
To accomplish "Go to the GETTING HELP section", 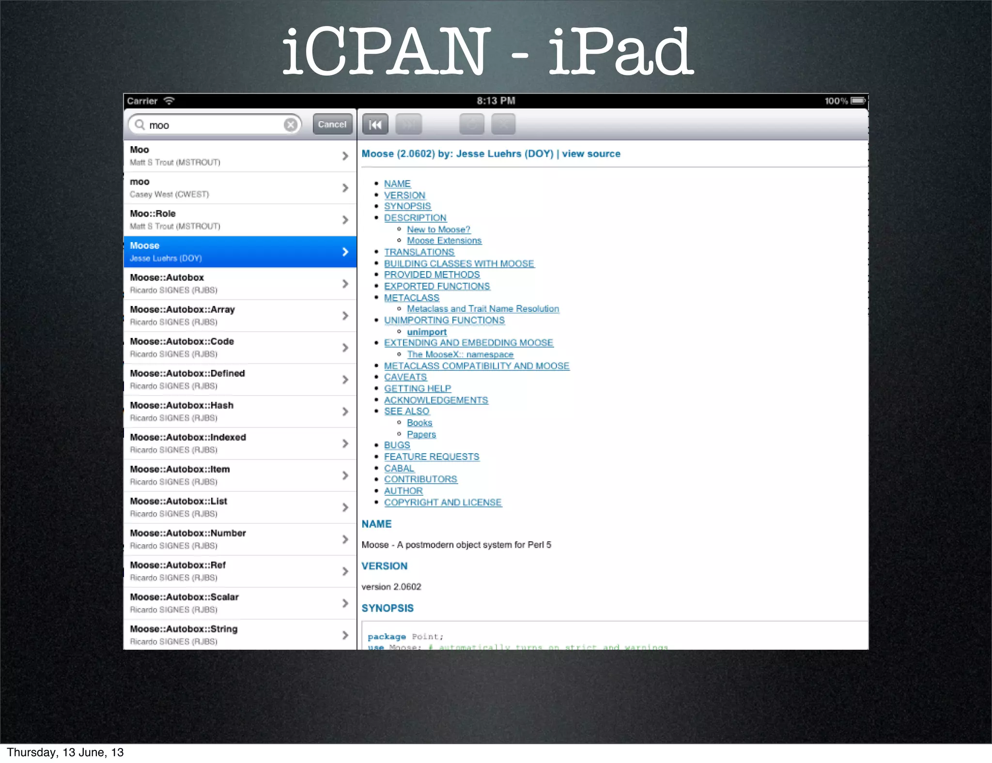I will (418, 389).
